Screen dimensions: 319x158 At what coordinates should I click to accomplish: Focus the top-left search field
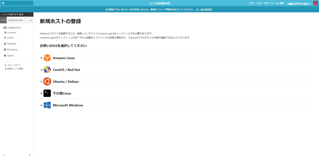coord(17,3)
